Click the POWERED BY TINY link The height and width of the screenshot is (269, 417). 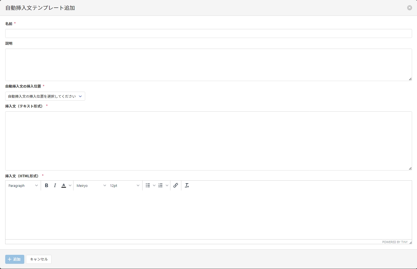click(395, 242)
